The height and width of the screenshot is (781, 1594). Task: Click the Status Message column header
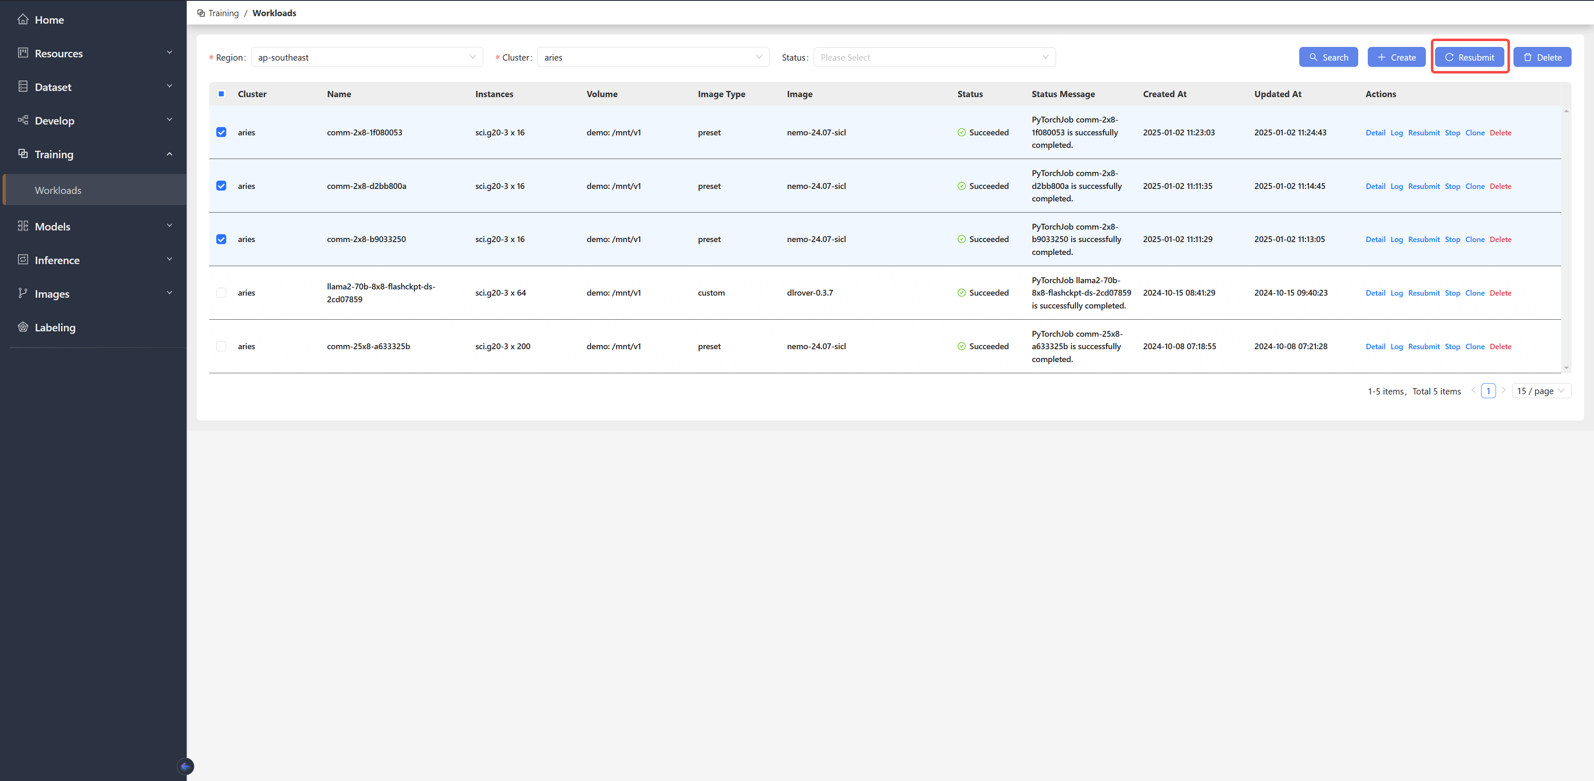(1063, 94)
